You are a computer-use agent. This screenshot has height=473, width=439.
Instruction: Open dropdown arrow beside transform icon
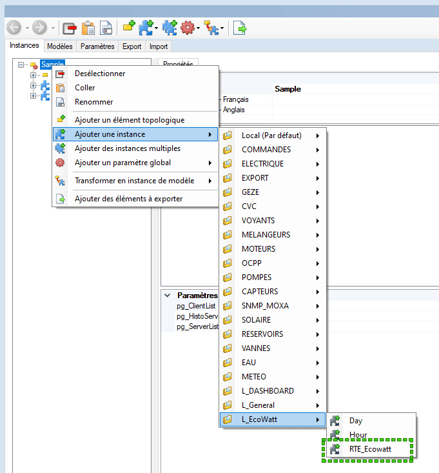pos(222,28)
